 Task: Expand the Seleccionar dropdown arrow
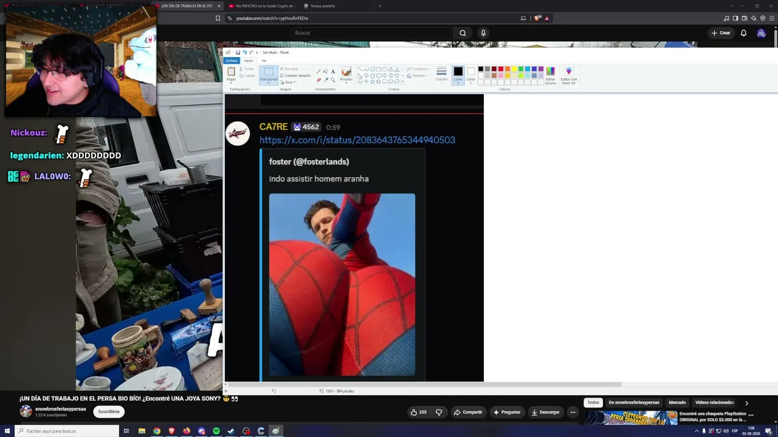[x=269, y=83]
